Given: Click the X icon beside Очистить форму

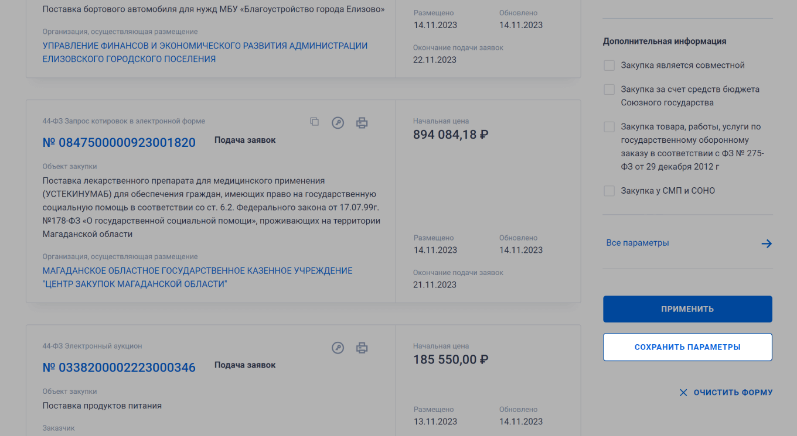Looking at the screenshot, I should click(x=683, y=393).
